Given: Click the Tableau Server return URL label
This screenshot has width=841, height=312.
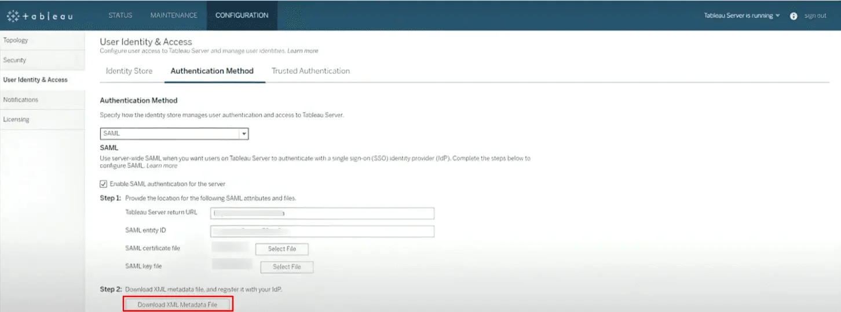Looking at the screenshot, I should [x=161, y=213].
